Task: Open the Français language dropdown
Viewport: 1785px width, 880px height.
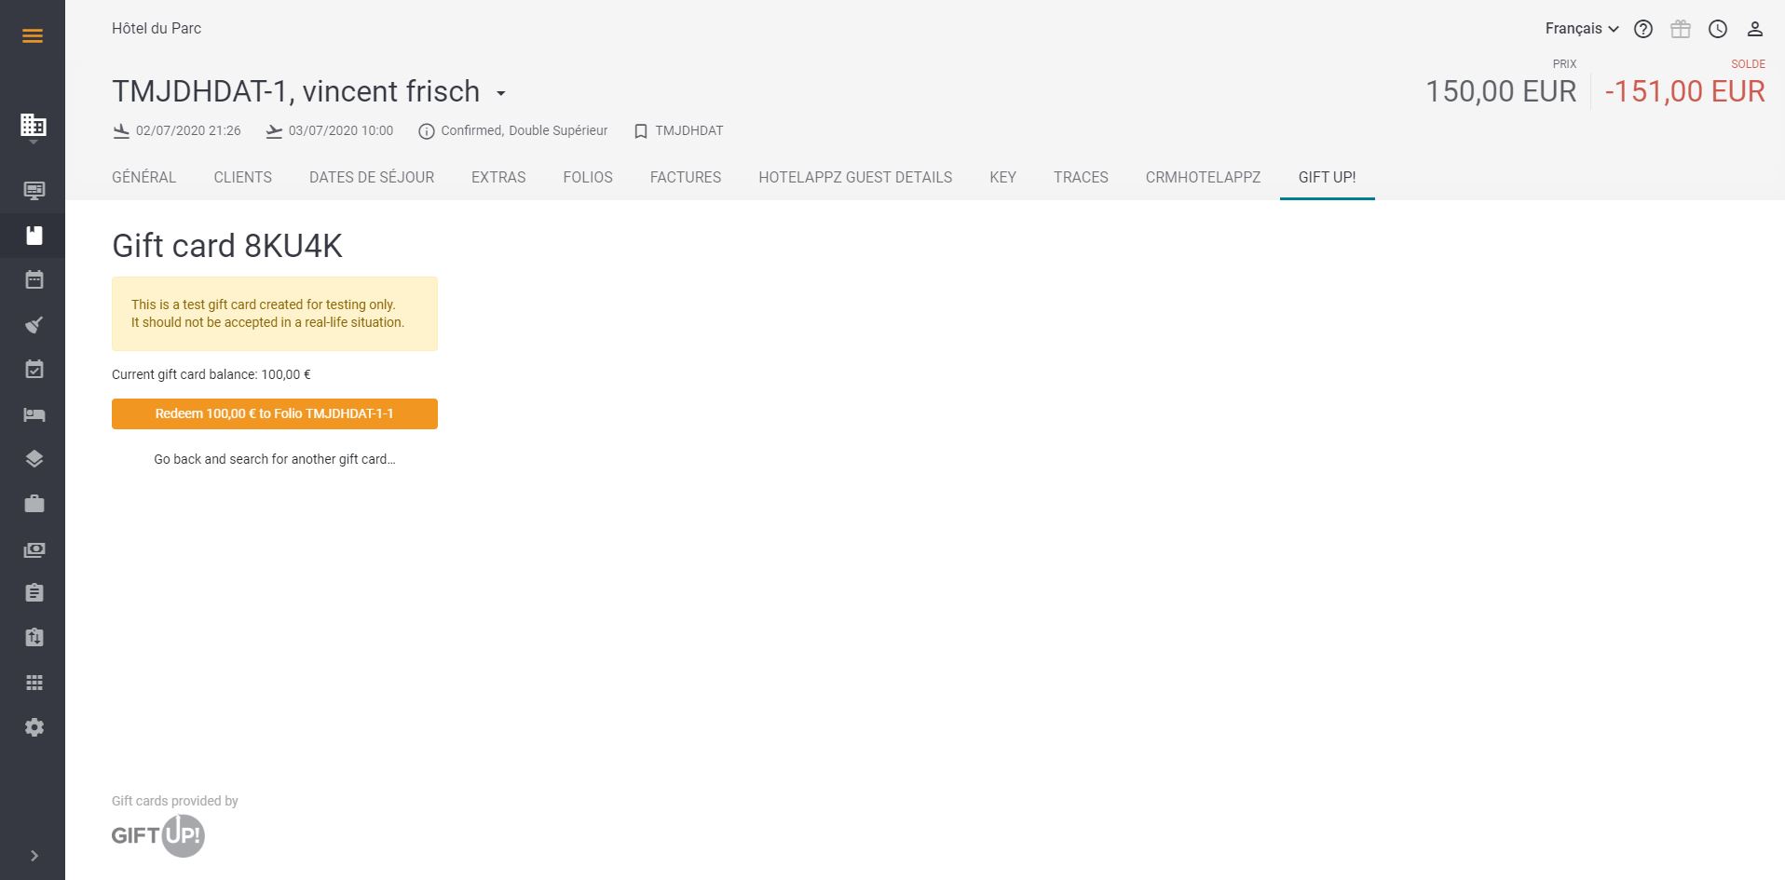Action: (1582, 29)
